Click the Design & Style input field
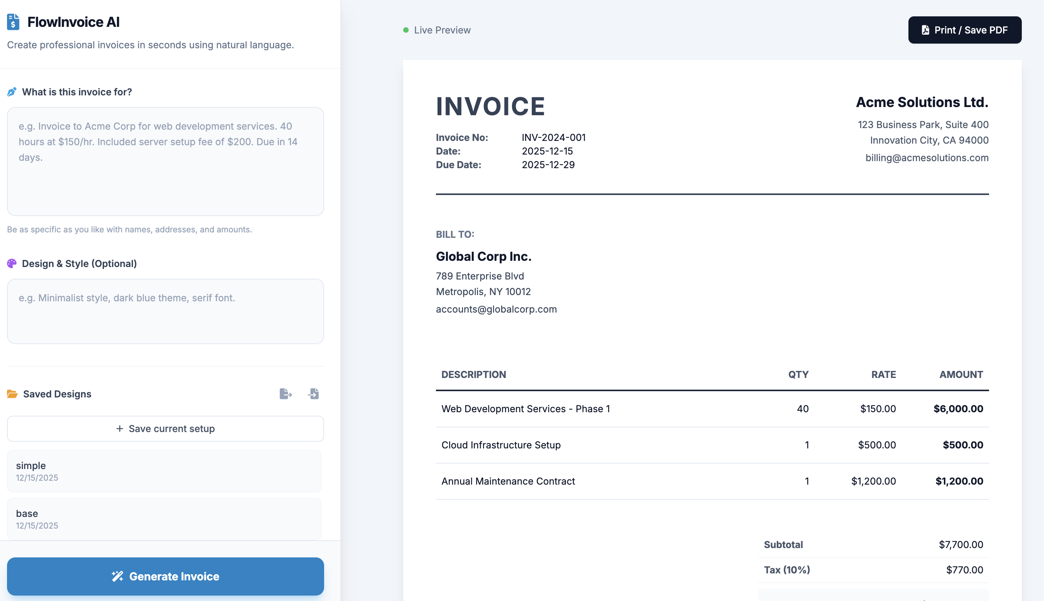The width and height of the screenshot is (1044, 601). click(x=165, y=311)
